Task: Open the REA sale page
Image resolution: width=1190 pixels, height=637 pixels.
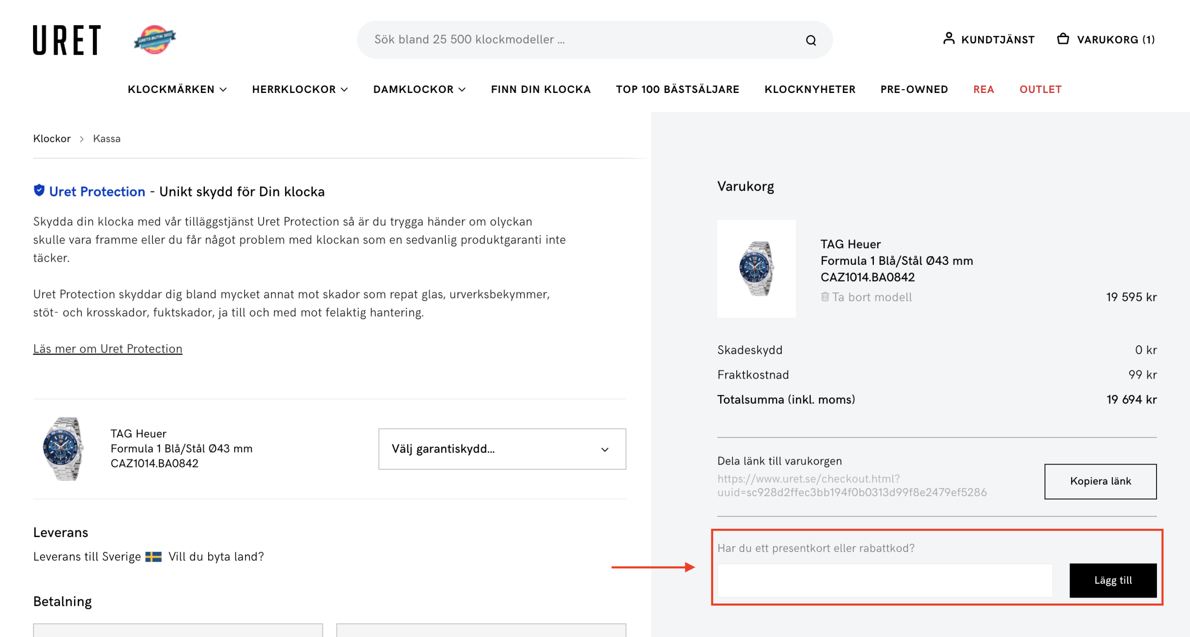Action: tap(984, 89)
